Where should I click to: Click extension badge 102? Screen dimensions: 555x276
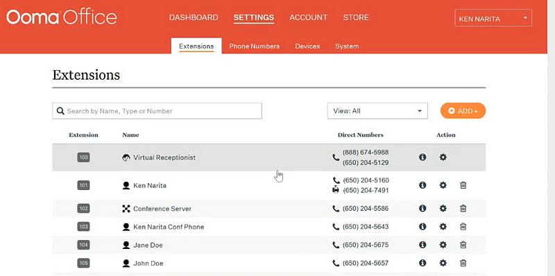(83, 209)
